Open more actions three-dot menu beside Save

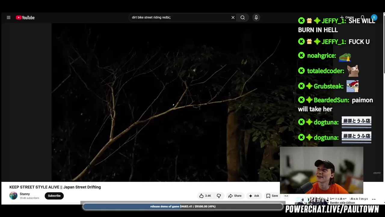coord(286,196)
